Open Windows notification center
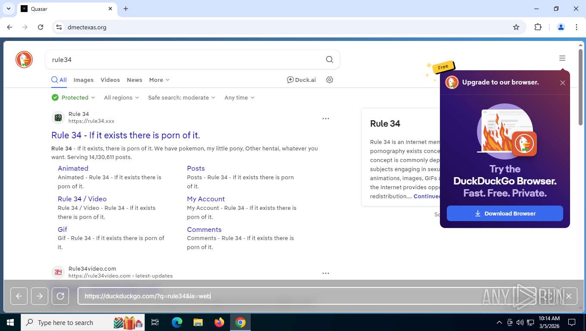The image size is (586, 331). pos(572,322)
